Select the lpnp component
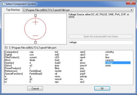 click(x=57, y=66)
